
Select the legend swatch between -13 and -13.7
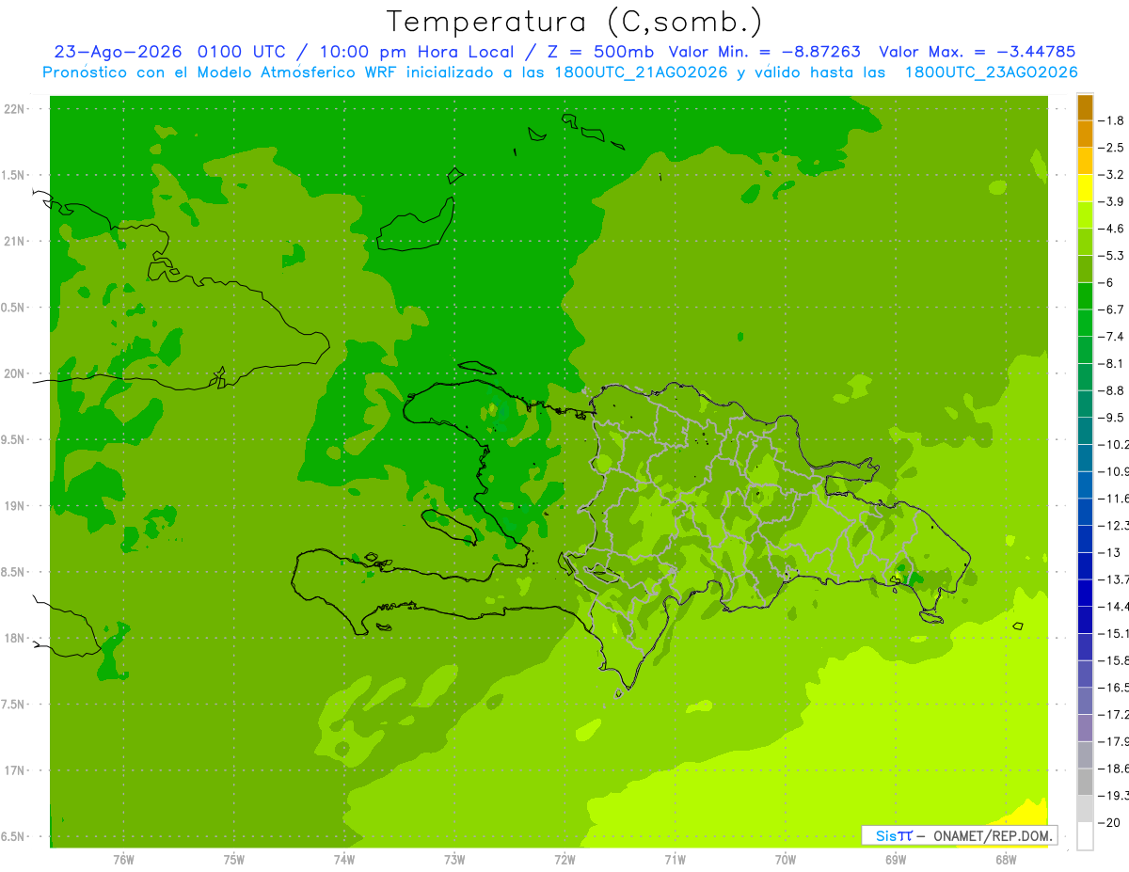(x=1085, y=565)
